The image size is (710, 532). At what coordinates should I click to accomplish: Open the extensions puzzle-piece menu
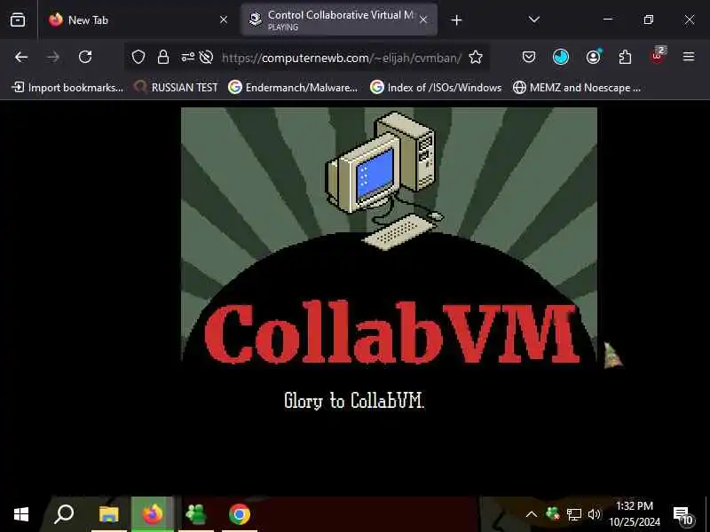(626, 58)
